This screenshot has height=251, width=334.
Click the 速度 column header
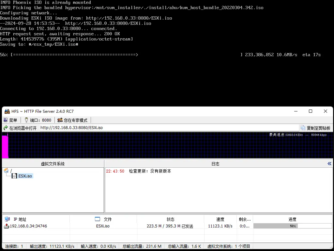220,219
